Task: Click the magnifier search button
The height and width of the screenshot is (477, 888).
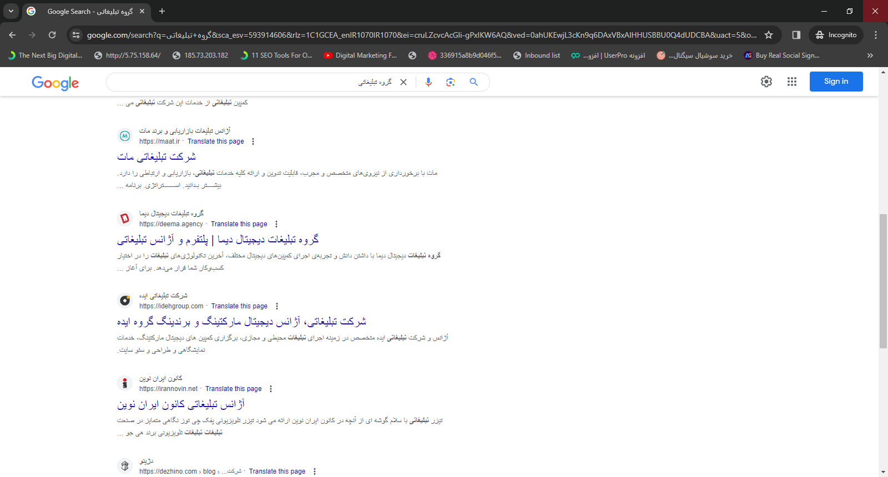Action: coord(473,82)
